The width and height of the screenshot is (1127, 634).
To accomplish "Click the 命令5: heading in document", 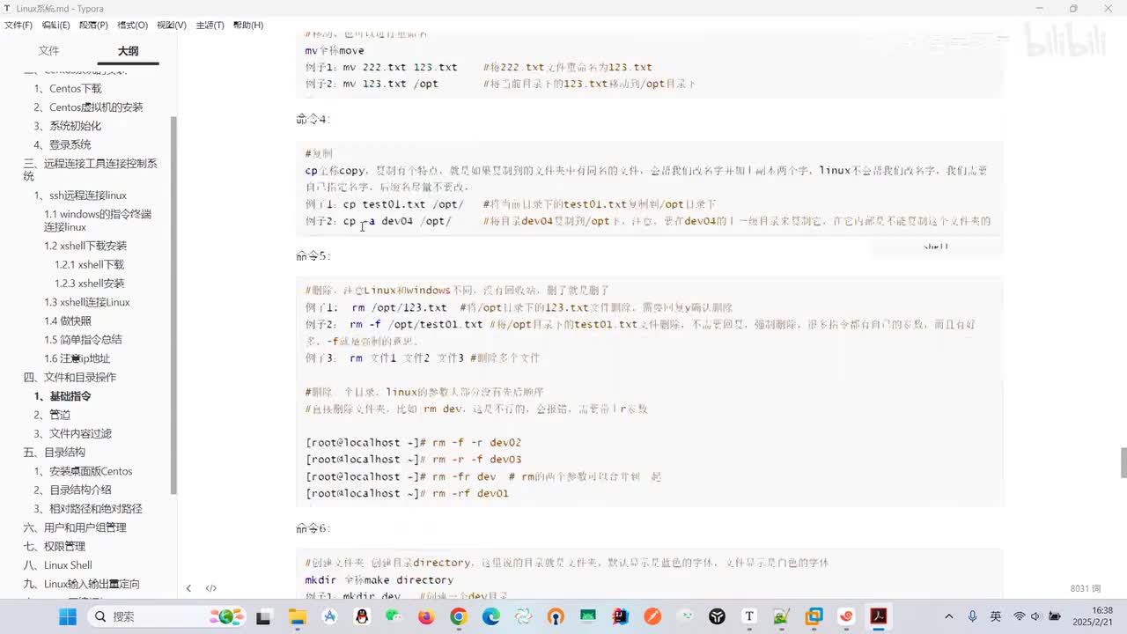I will [x=313, y=255].
